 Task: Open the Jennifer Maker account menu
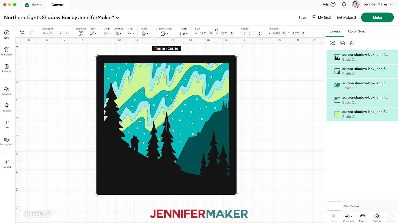point(378,4)
